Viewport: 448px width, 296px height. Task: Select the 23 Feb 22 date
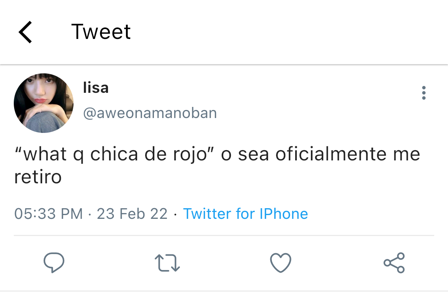point(132,214)
